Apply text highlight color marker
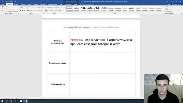The width and height of the screenshot is (183, 103). 38,11
